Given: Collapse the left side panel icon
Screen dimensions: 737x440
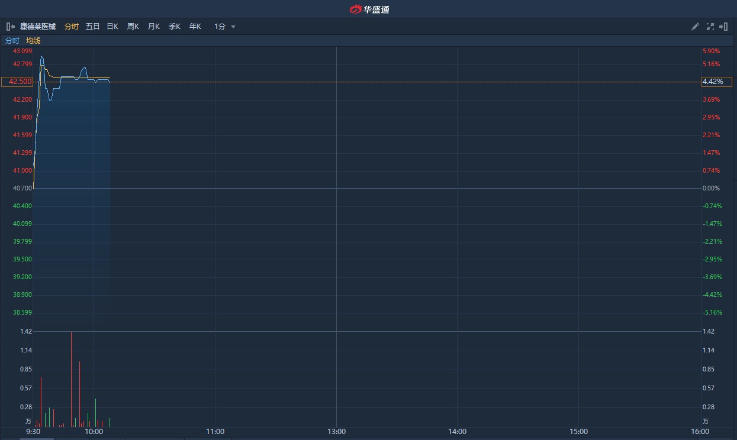Looking at the screenshot, I should tap(11, 27).
